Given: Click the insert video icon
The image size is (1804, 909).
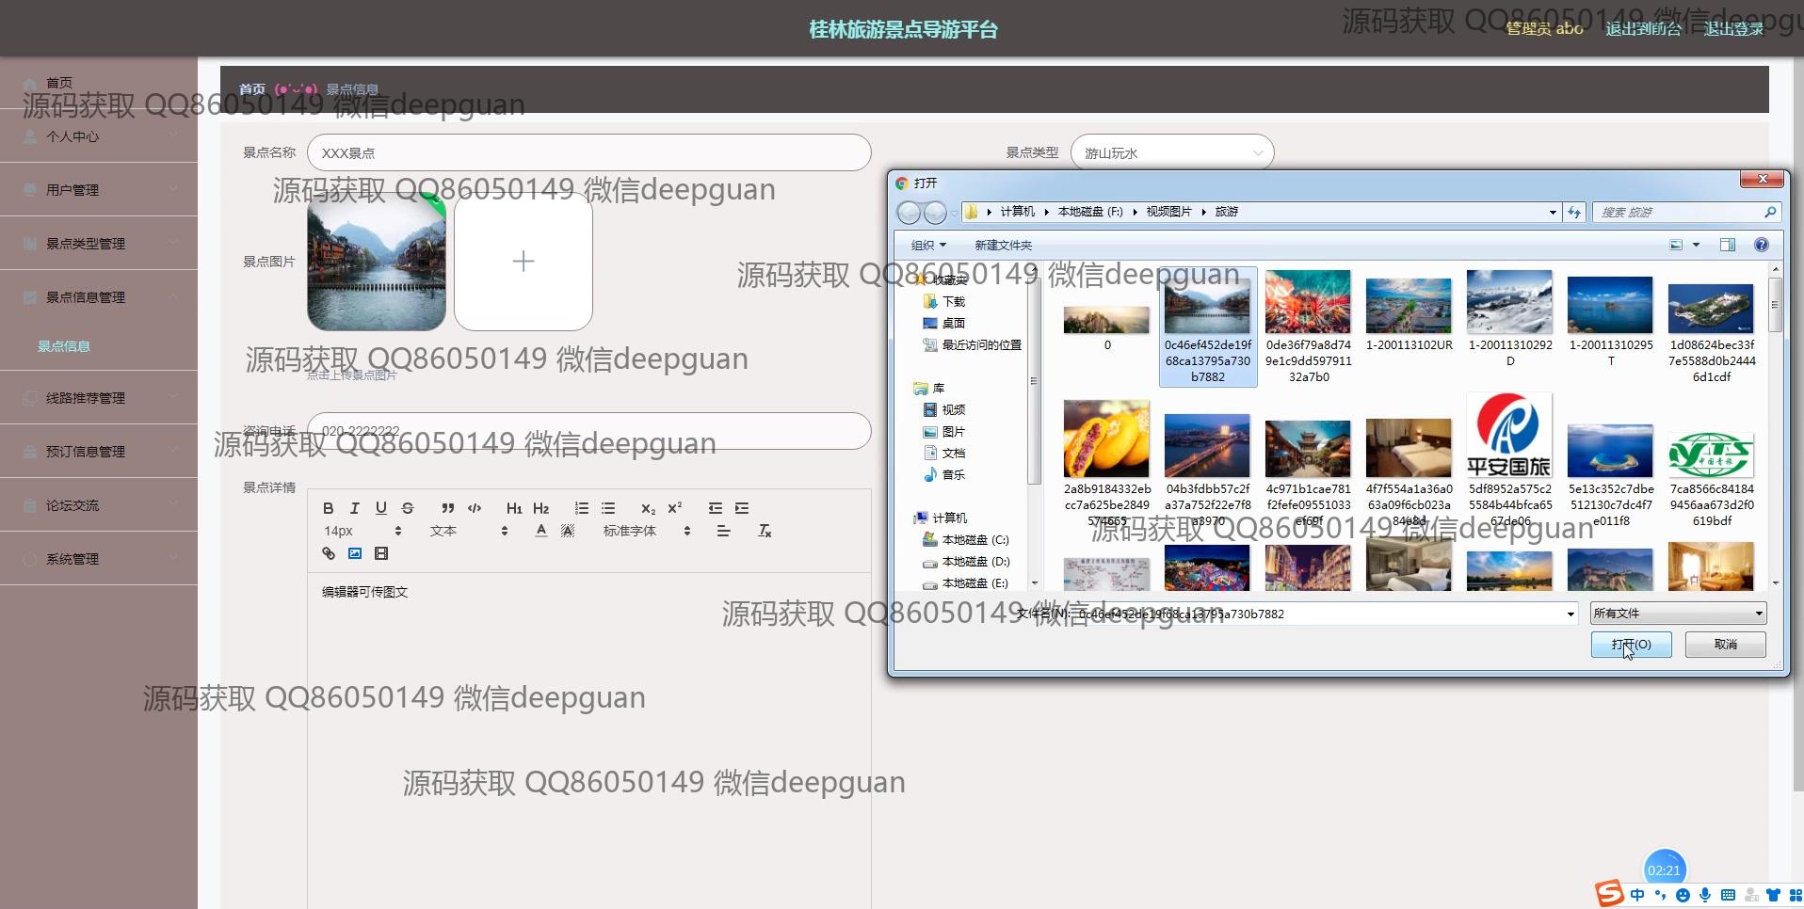Looking at the screenshot, I should point(381,553).
